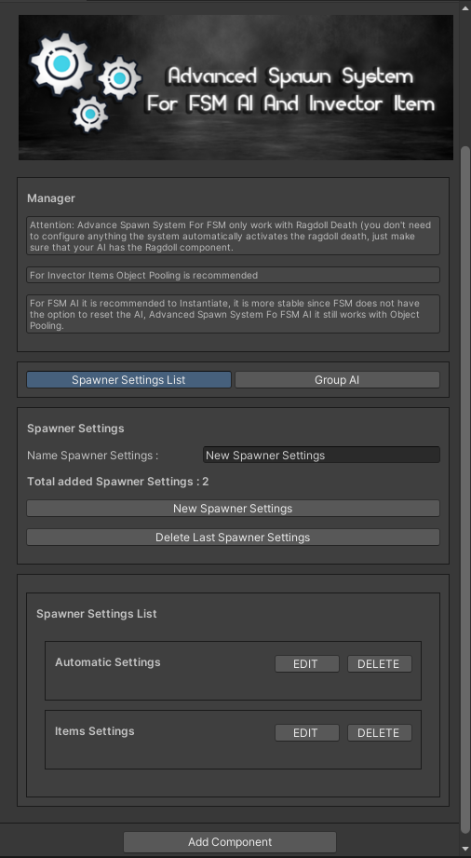Image resolution: width=471 pixels, height=858 pixels.
Task: Focus the Name Spawner Settings text field
Action: coord(321,456)
